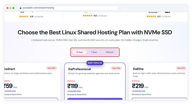Viewport: 192px width, 104px height.
Task: Open +3 months free link under DaProfessional
Action: (74, 91)
